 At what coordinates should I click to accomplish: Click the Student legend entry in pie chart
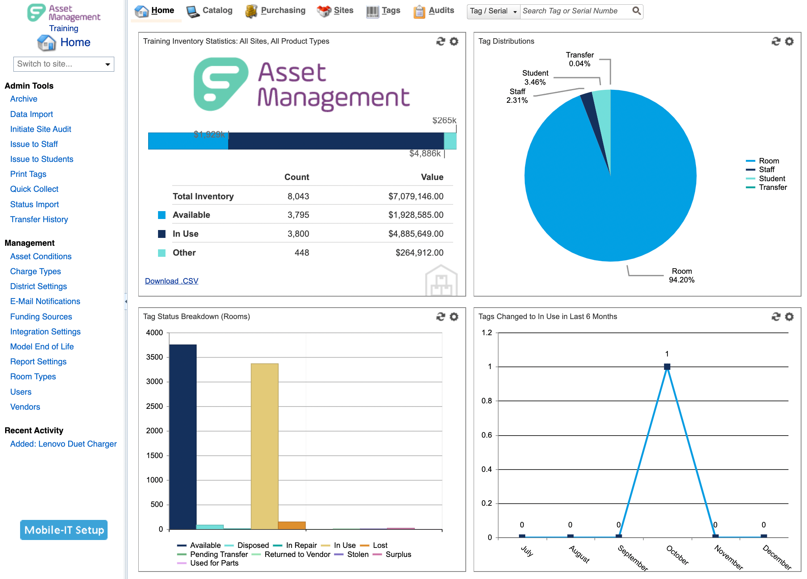point(765,178)
